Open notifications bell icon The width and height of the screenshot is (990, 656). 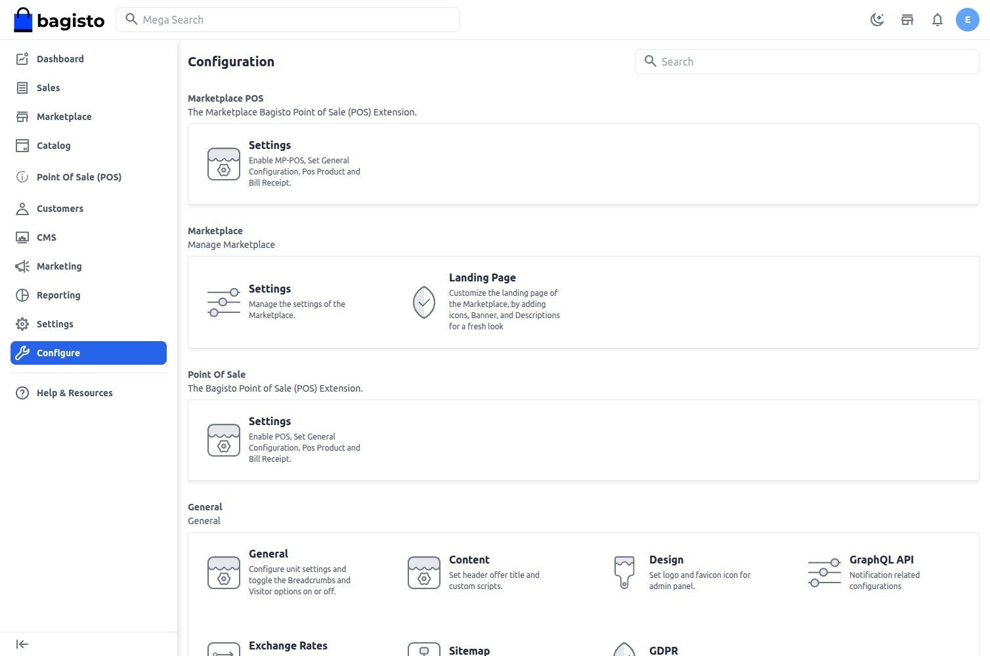(937, 20)
